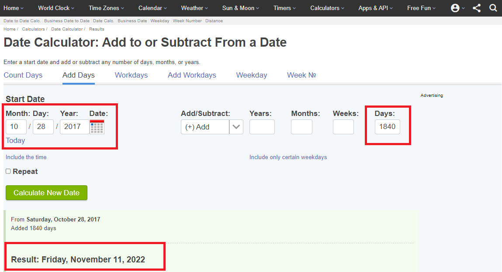
Task: Expand the Sun & Moon menu
Action: [241, 8]
